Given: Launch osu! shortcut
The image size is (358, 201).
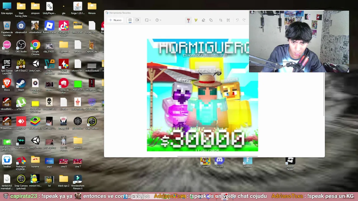Looking at the screenshot, I should [7, 46].
